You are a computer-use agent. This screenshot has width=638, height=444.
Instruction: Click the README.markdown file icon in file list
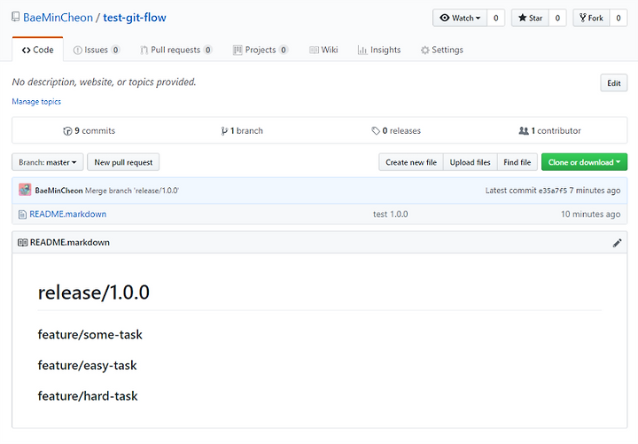[x=22, y=214]
